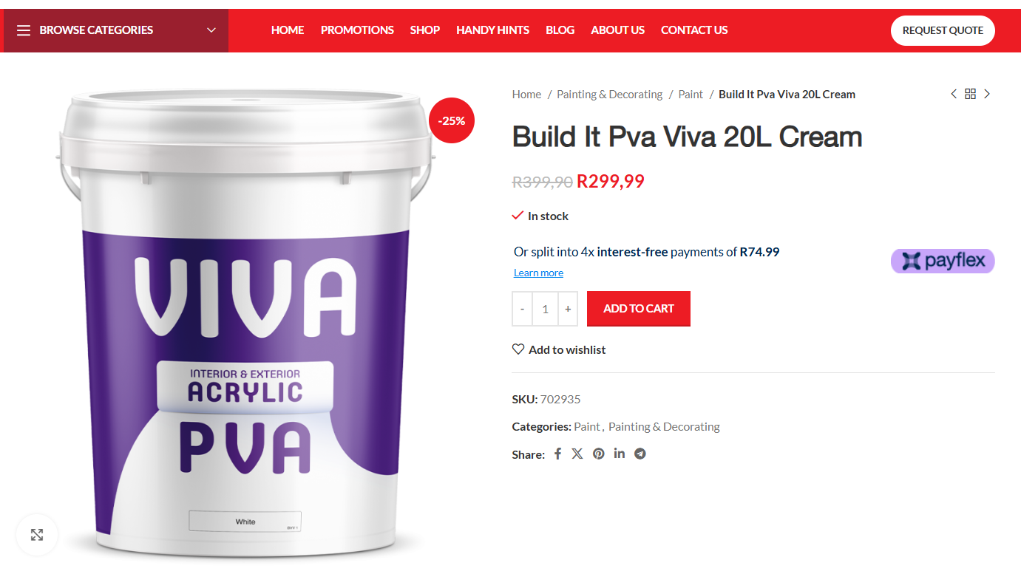Click the Request Quote button
This screenshot has width=1021, height=574.
pos(943,30)
